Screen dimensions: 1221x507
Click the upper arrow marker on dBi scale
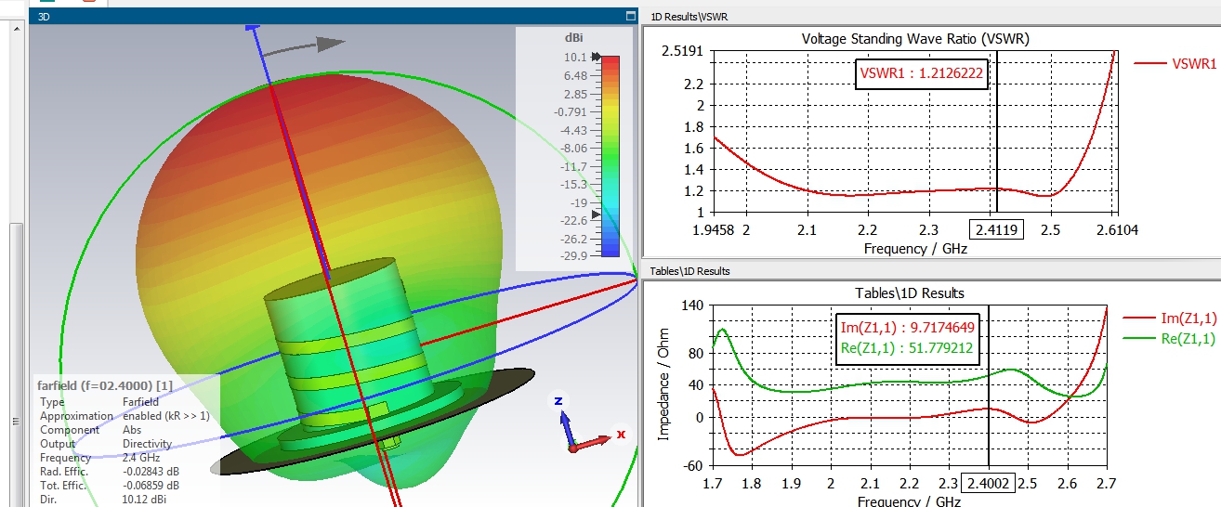597,58
